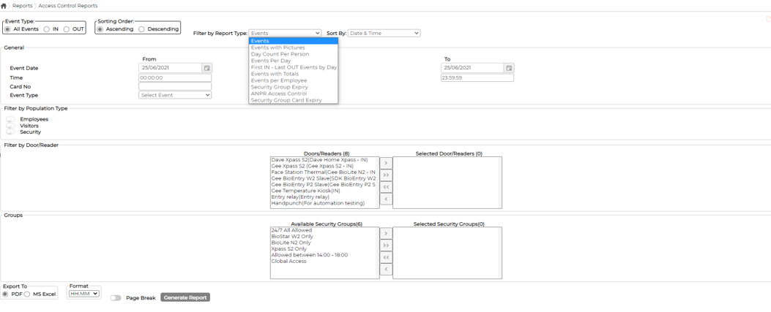Select BioLite N2 Only security group

click(x=324, y=243)
